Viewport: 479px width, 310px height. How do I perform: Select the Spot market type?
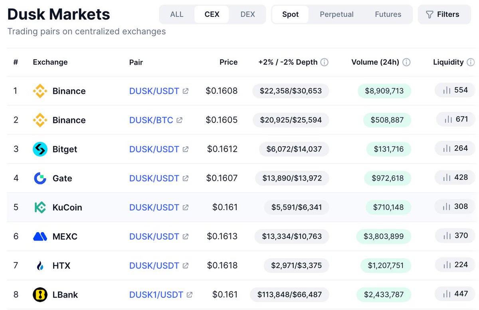(290, 14)
